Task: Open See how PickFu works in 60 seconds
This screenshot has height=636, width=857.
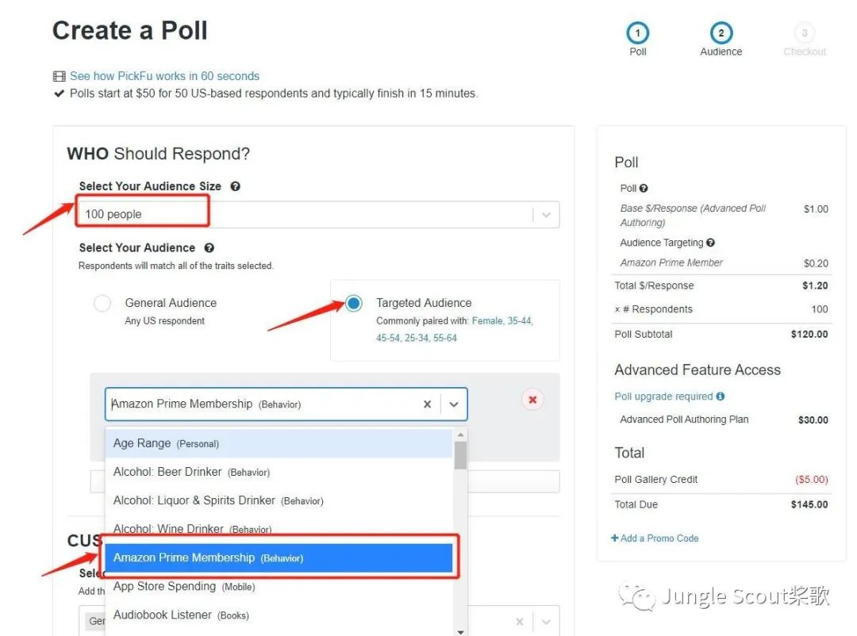Action: point(164,76)
